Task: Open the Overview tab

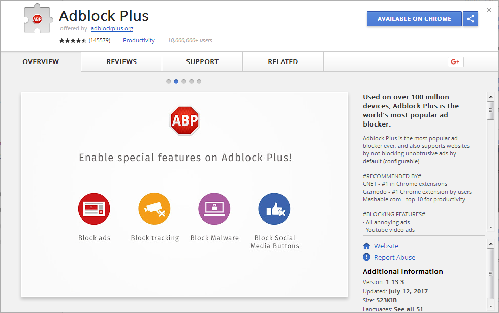Action: tap(41, 61)
